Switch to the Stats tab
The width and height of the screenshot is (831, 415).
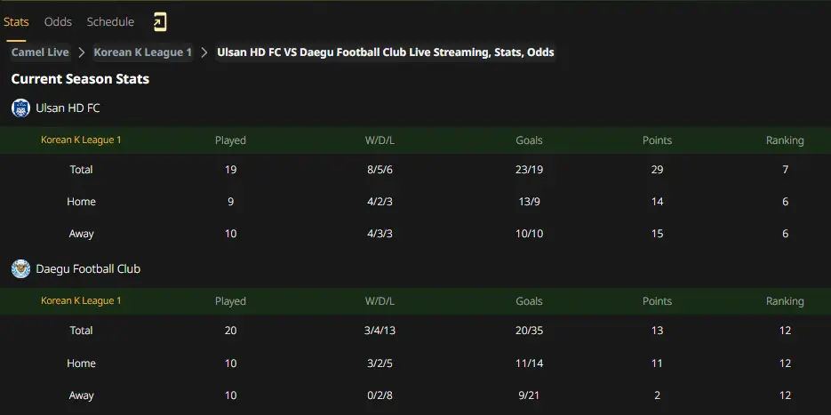tap(16, 21)
